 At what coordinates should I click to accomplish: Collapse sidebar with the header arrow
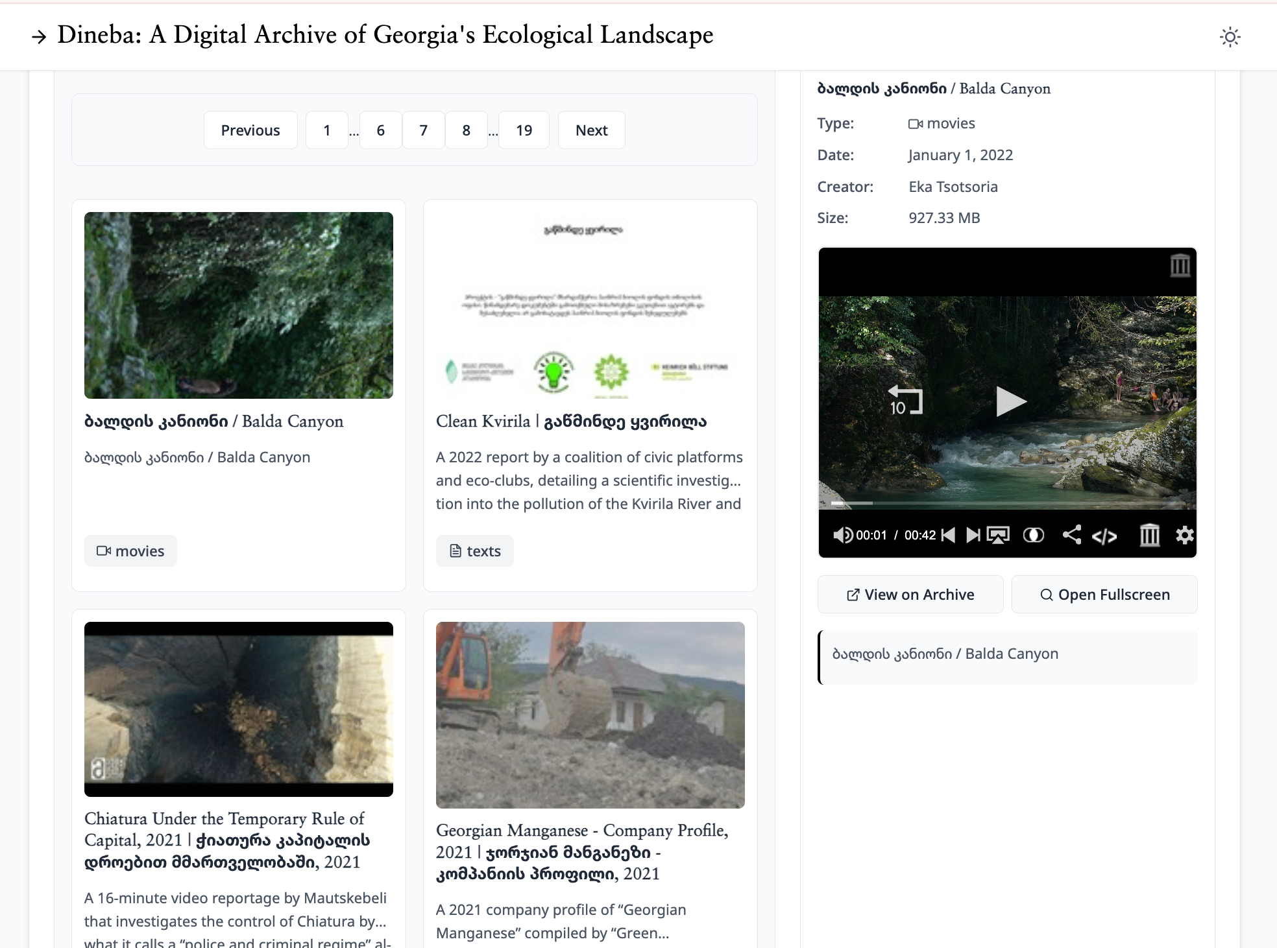[39, 37]
